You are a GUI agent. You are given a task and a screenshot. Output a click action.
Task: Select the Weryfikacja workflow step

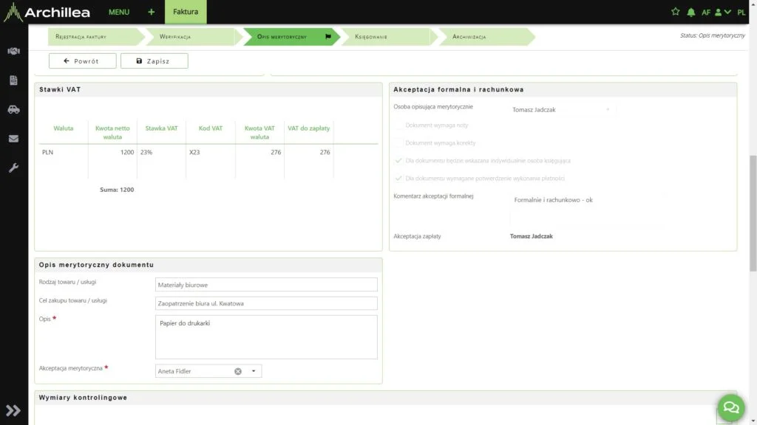tap(183, 36)
